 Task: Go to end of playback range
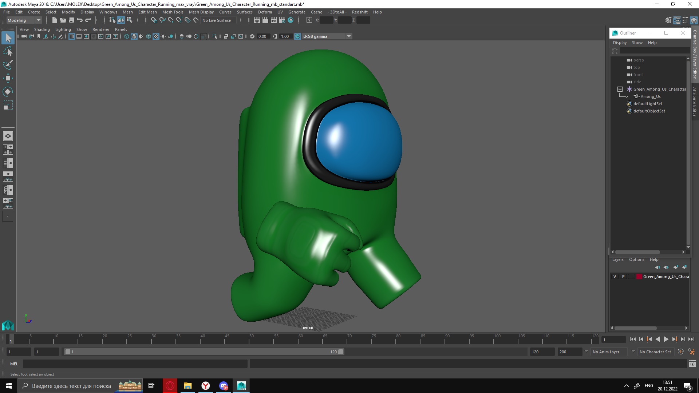point(691,339)
